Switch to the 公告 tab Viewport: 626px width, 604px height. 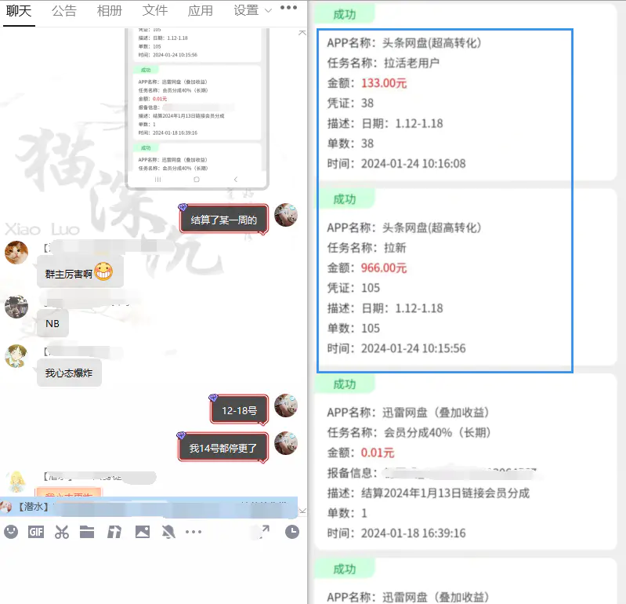click(x=64, y=11)
